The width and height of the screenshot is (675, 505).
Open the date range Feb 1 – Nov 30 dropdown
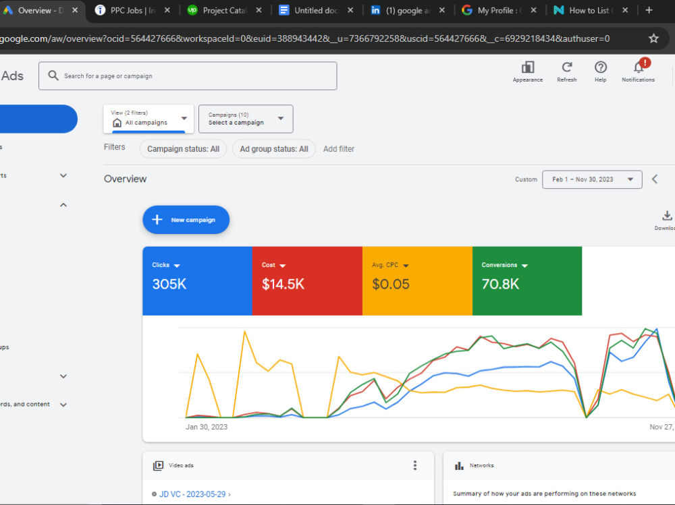click(592, 179)
